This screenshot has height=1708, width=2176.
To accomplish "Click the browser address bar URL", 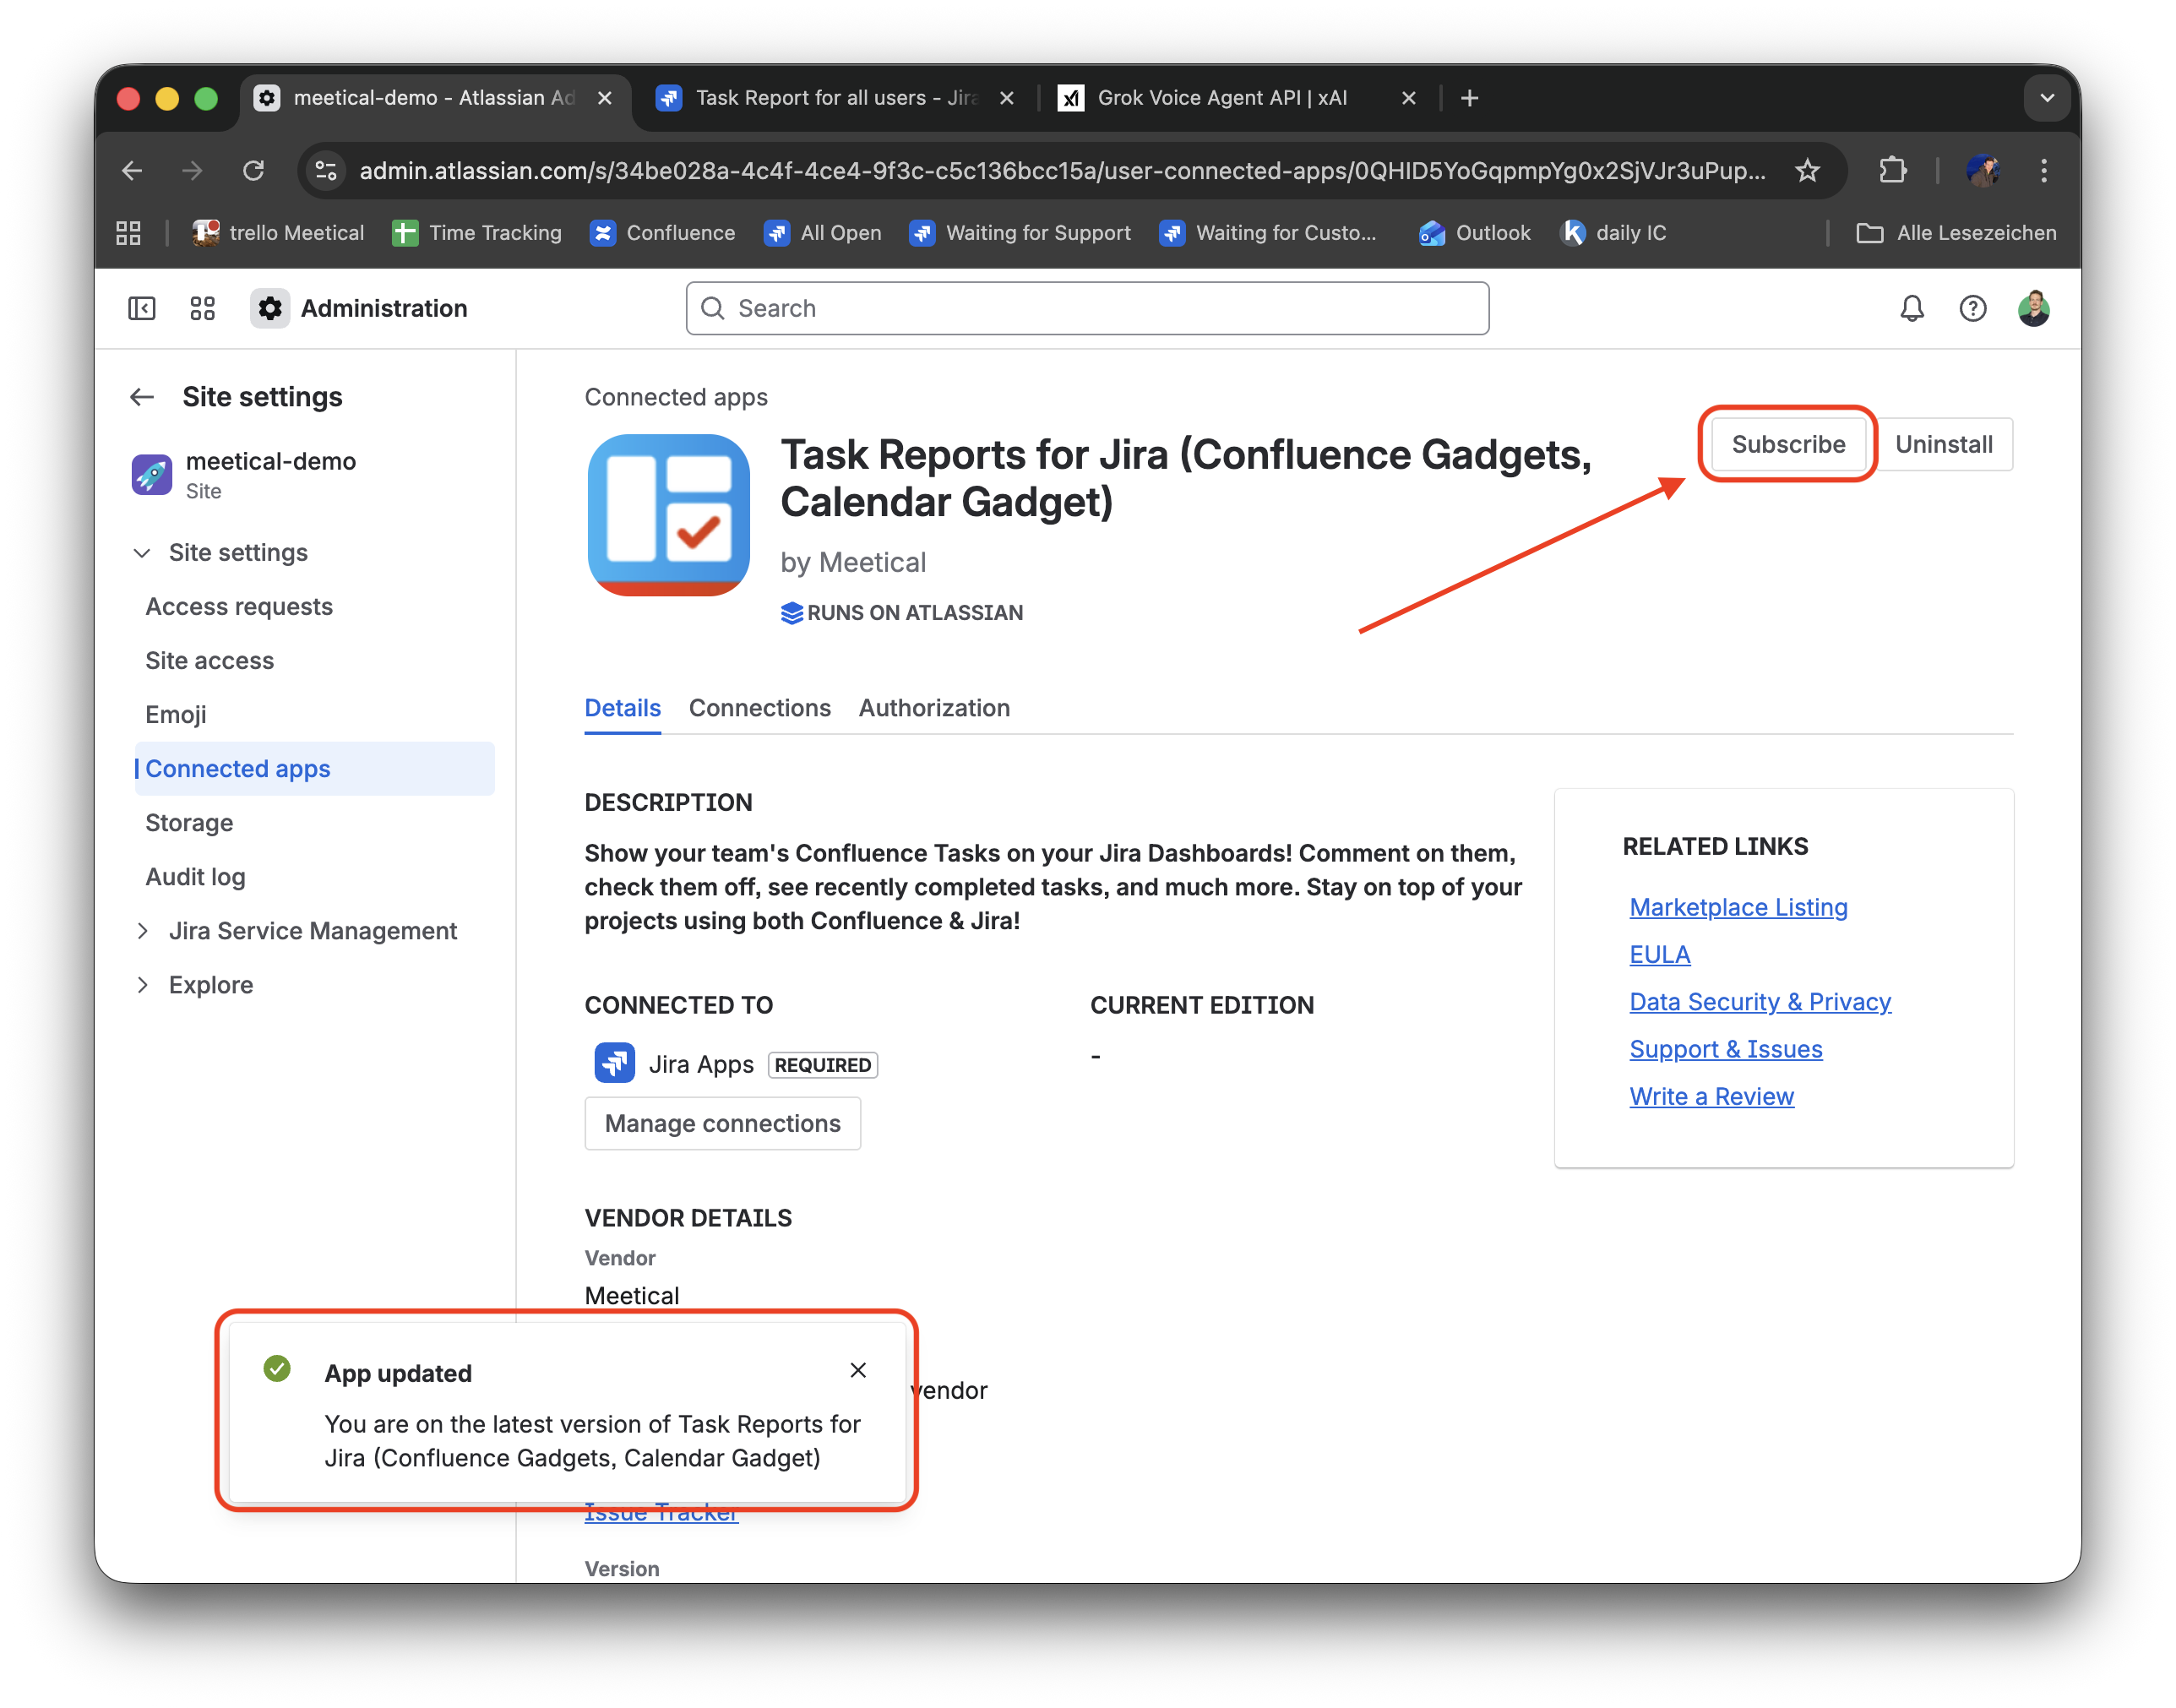I will pos(1062,171).
